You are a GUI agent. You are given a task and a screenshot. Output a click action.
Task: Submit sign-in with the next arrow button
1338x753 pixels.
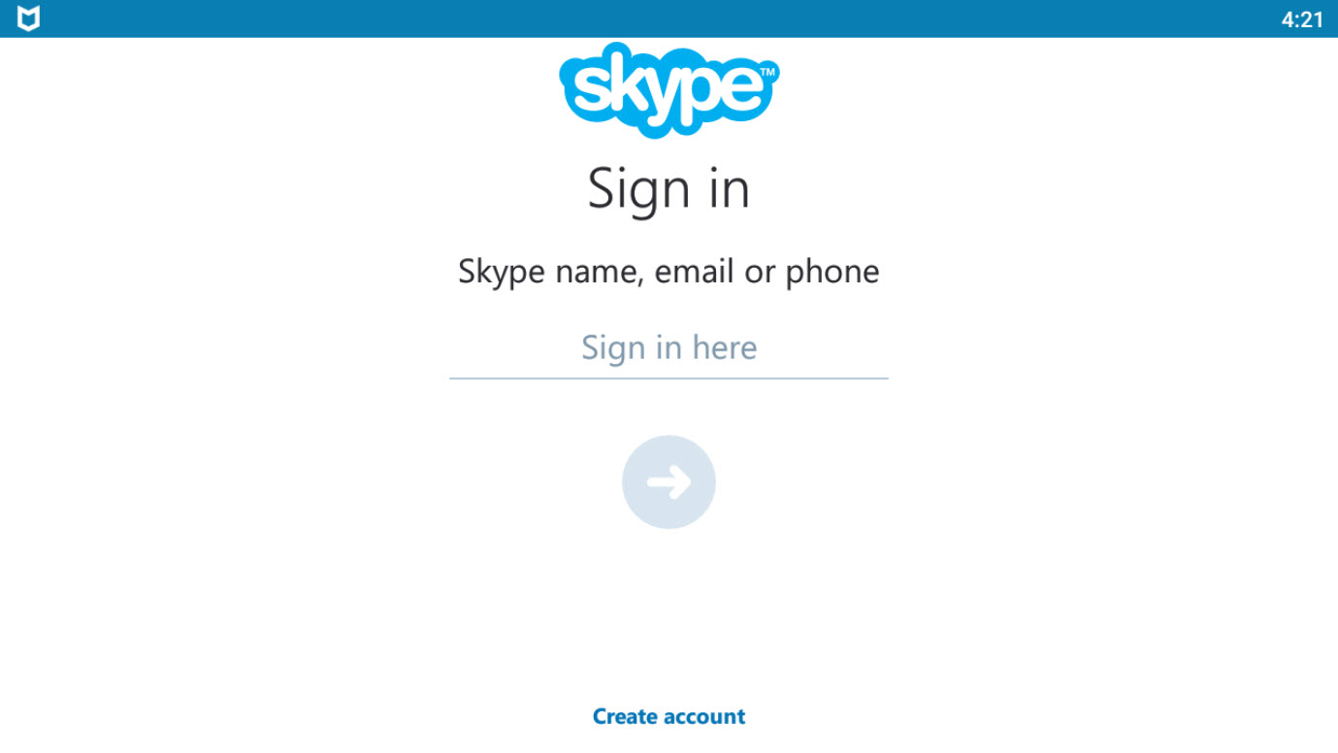pos(669,482)
